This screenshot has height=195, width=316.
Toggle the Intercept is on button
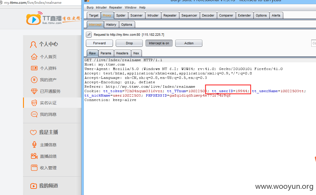point(159,43)
